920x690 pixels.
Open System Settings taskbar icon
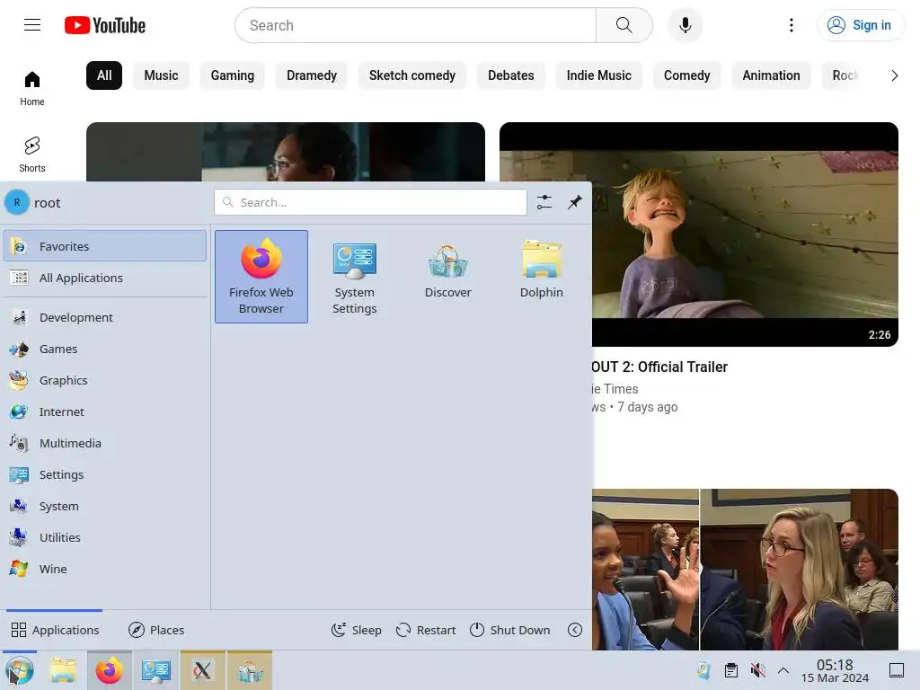(x=156, y=670)
